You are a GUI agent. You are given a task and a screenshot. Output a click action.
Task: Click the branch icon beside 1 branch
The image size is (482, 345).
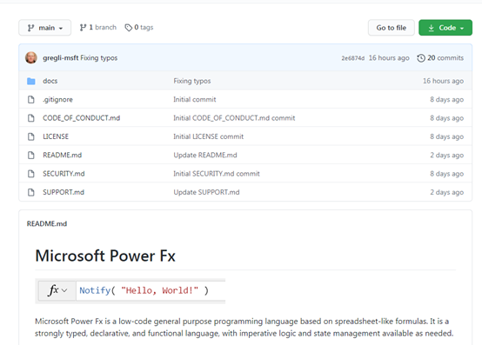(83, 28)
